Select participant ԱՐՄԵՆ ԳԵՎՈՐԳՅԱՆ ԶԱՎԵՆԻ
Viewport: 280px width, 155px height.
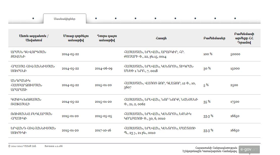(x=28, y=54)
